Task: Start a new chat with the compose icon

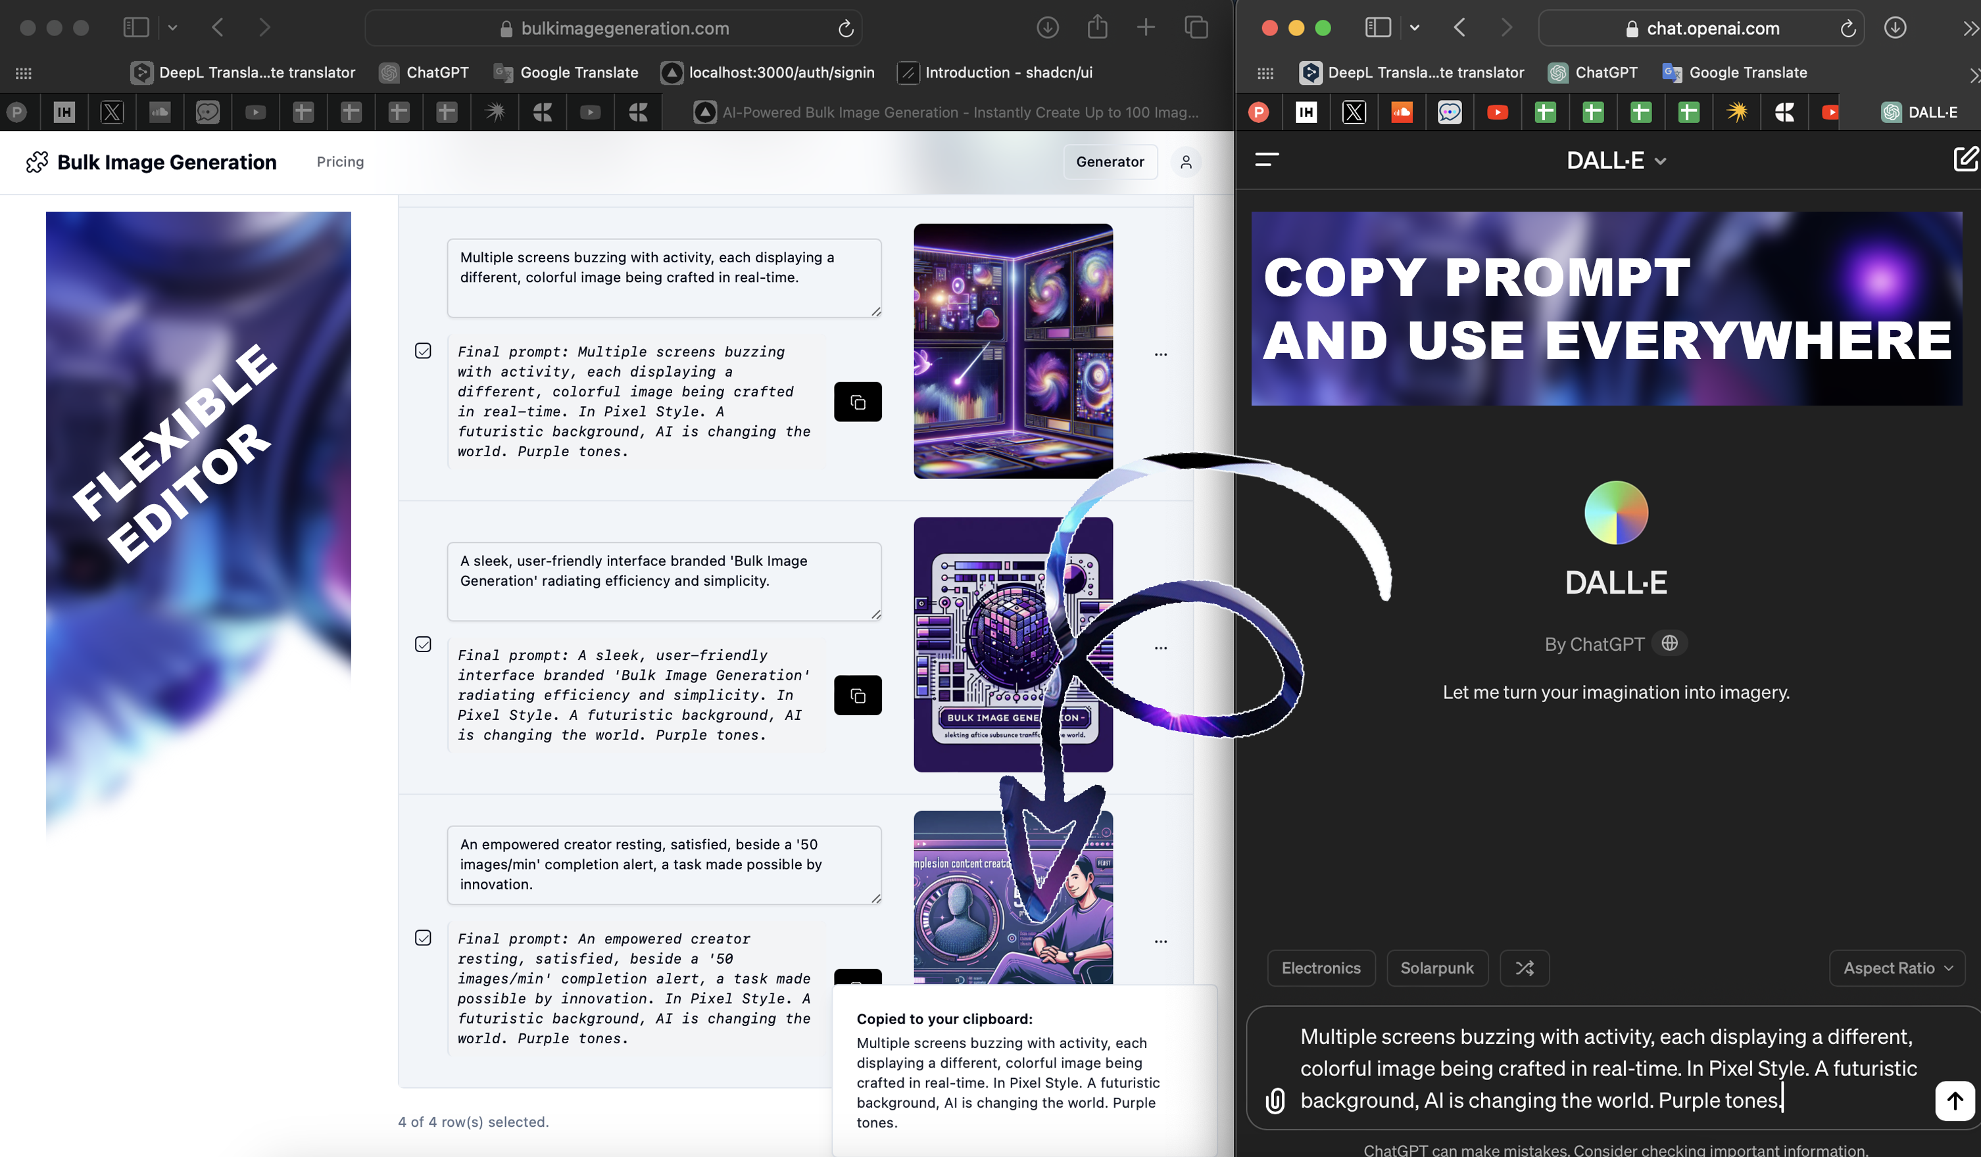Action: (1964, 160)
